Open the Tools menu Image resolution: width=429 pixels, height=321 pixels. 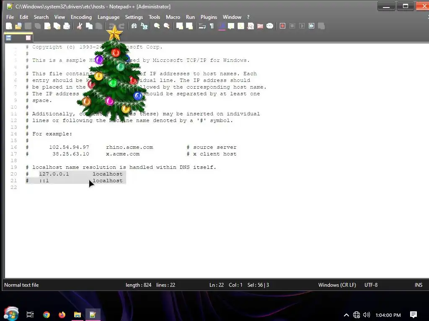pos(154,17)
